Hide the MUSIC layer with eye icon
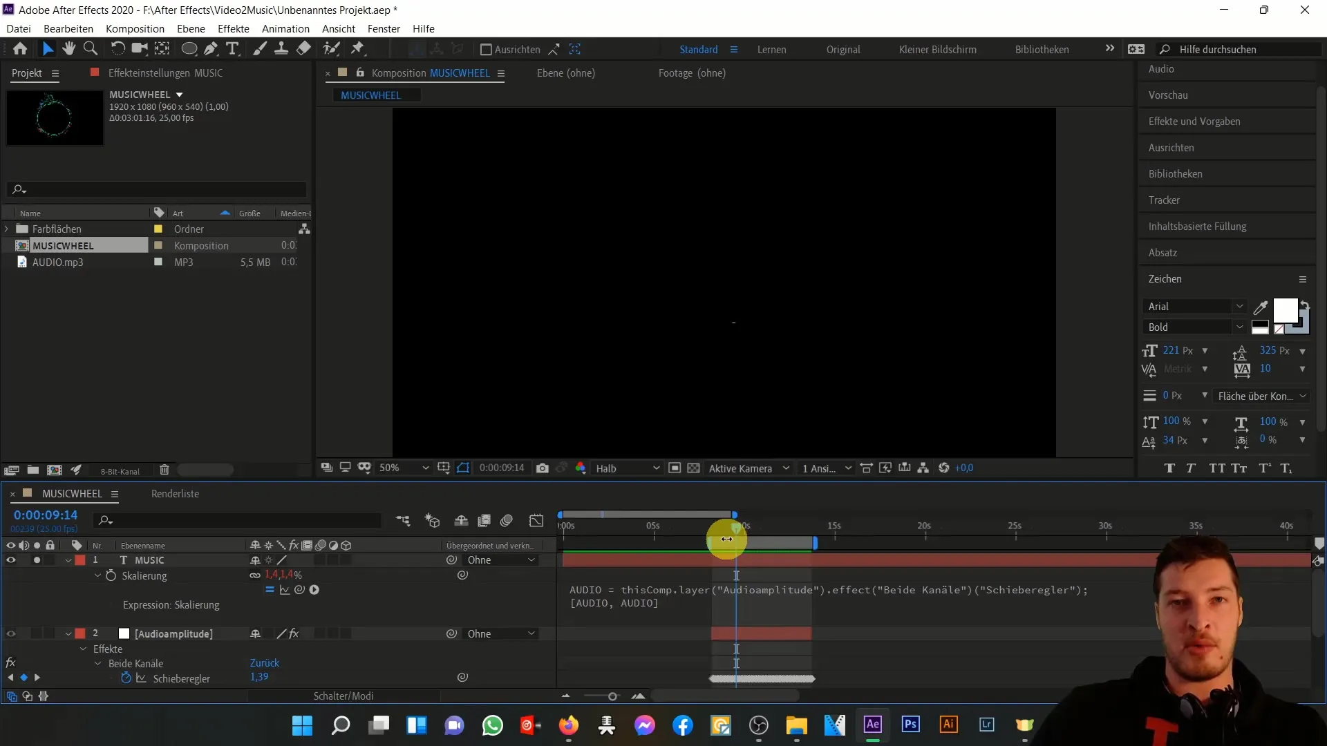1327x746 pixels. pos(11,560)
